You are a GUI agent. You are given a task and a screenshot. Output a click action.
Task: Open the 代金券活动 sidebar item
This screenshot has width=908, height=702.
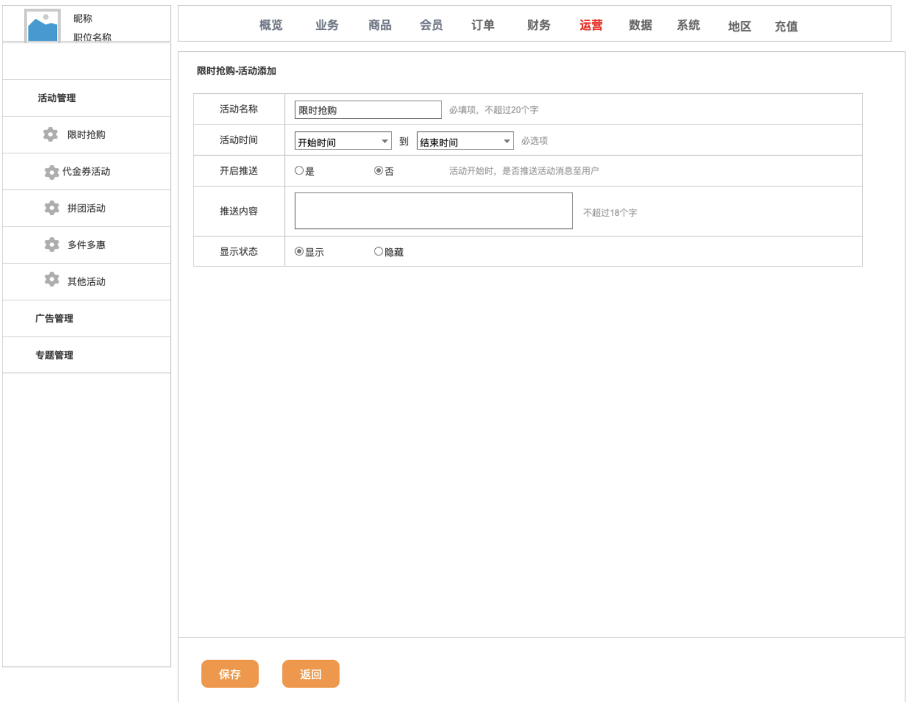[86, 171]
